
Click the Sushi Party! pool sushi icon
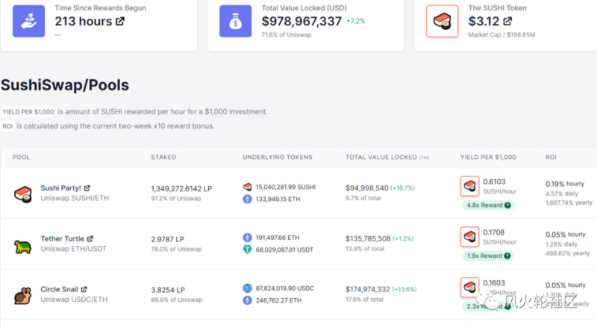[23, 194]
